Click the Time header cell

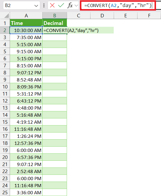point(26,23)
